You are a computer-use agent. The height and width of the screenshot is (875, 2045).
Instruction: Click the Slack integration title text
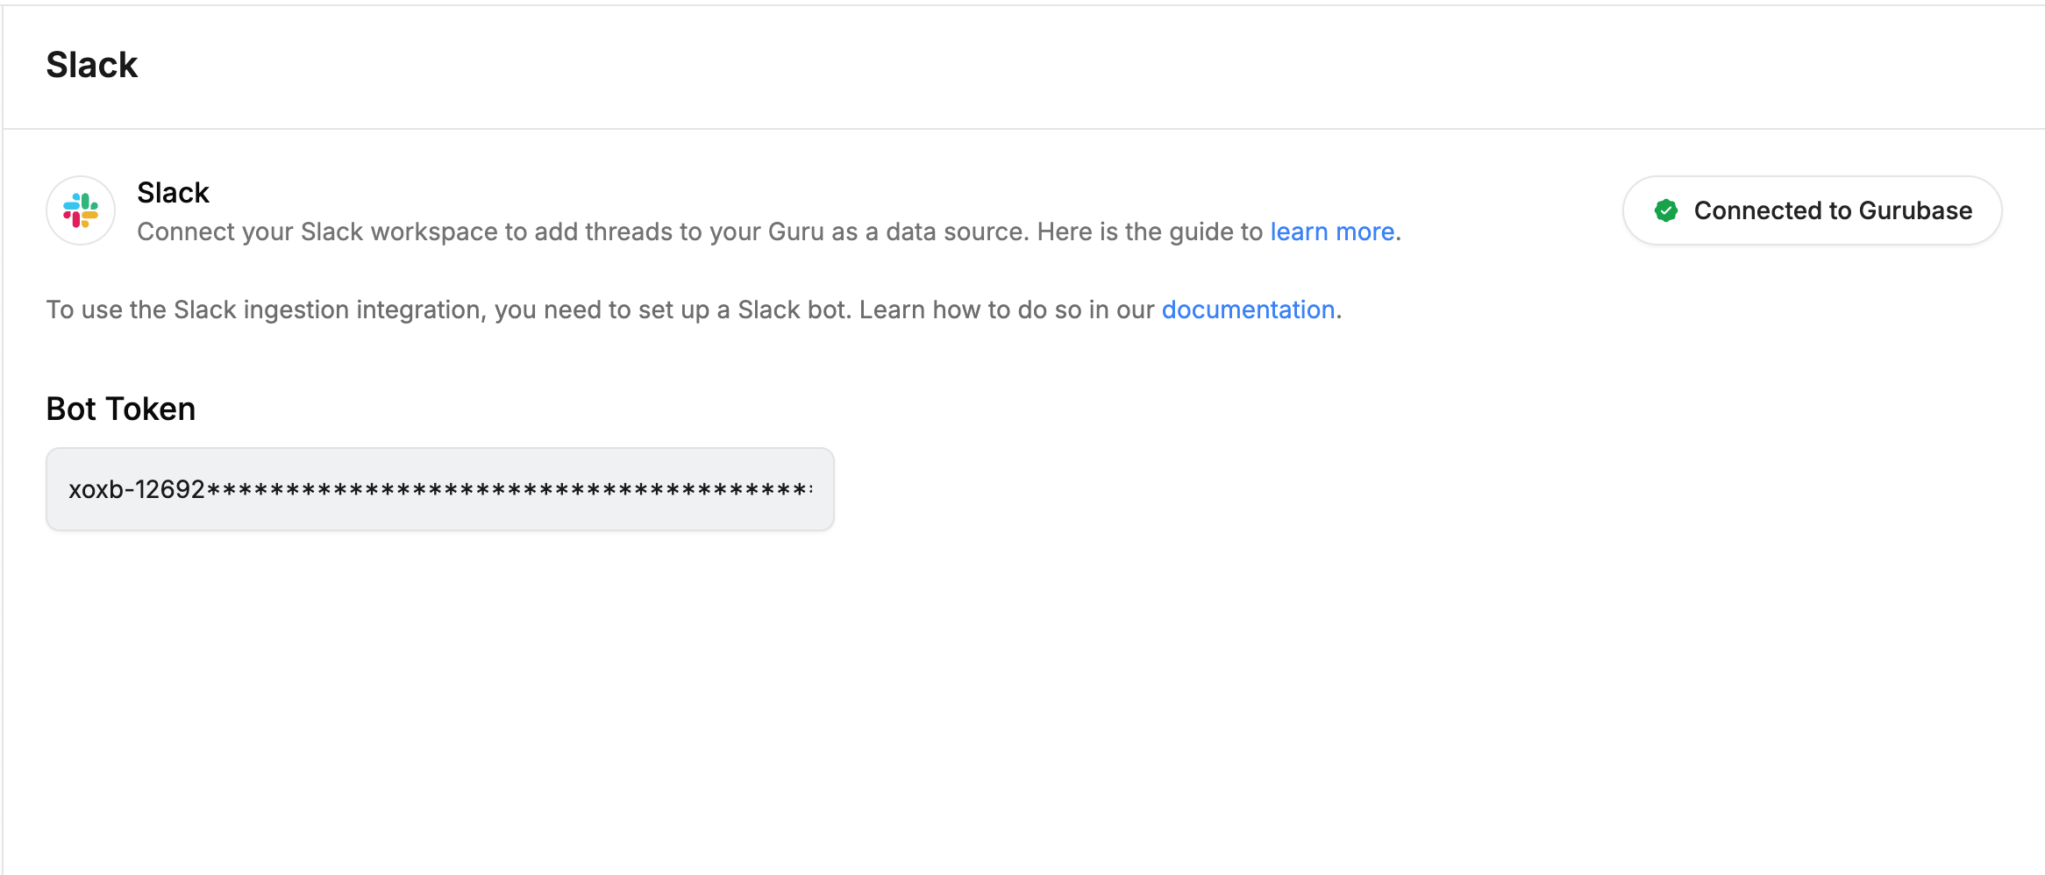(173, 193)
